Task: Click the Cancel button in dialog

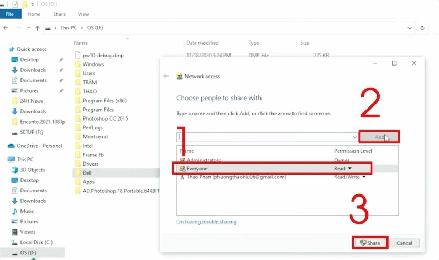Action: click(x=404, y=243)
